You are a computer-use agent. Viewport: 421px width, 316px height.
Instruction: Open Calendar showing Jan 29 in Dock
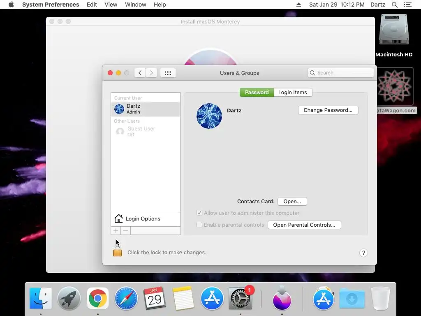(155, 298)
